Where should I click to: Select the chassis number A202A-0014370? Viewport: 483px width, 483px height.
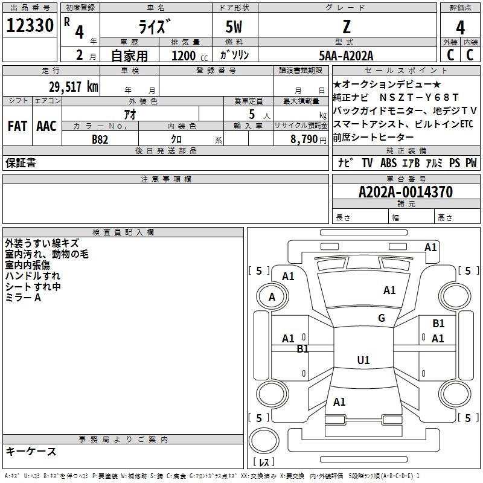coord(405,193)
